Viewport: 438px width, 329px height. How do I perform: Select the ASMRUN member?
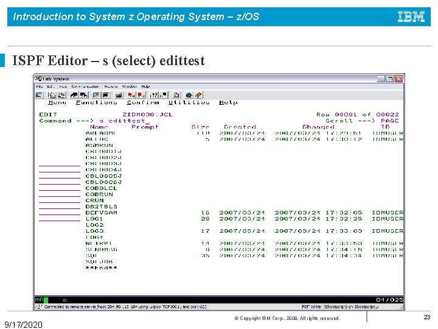(x=99, y=145)
